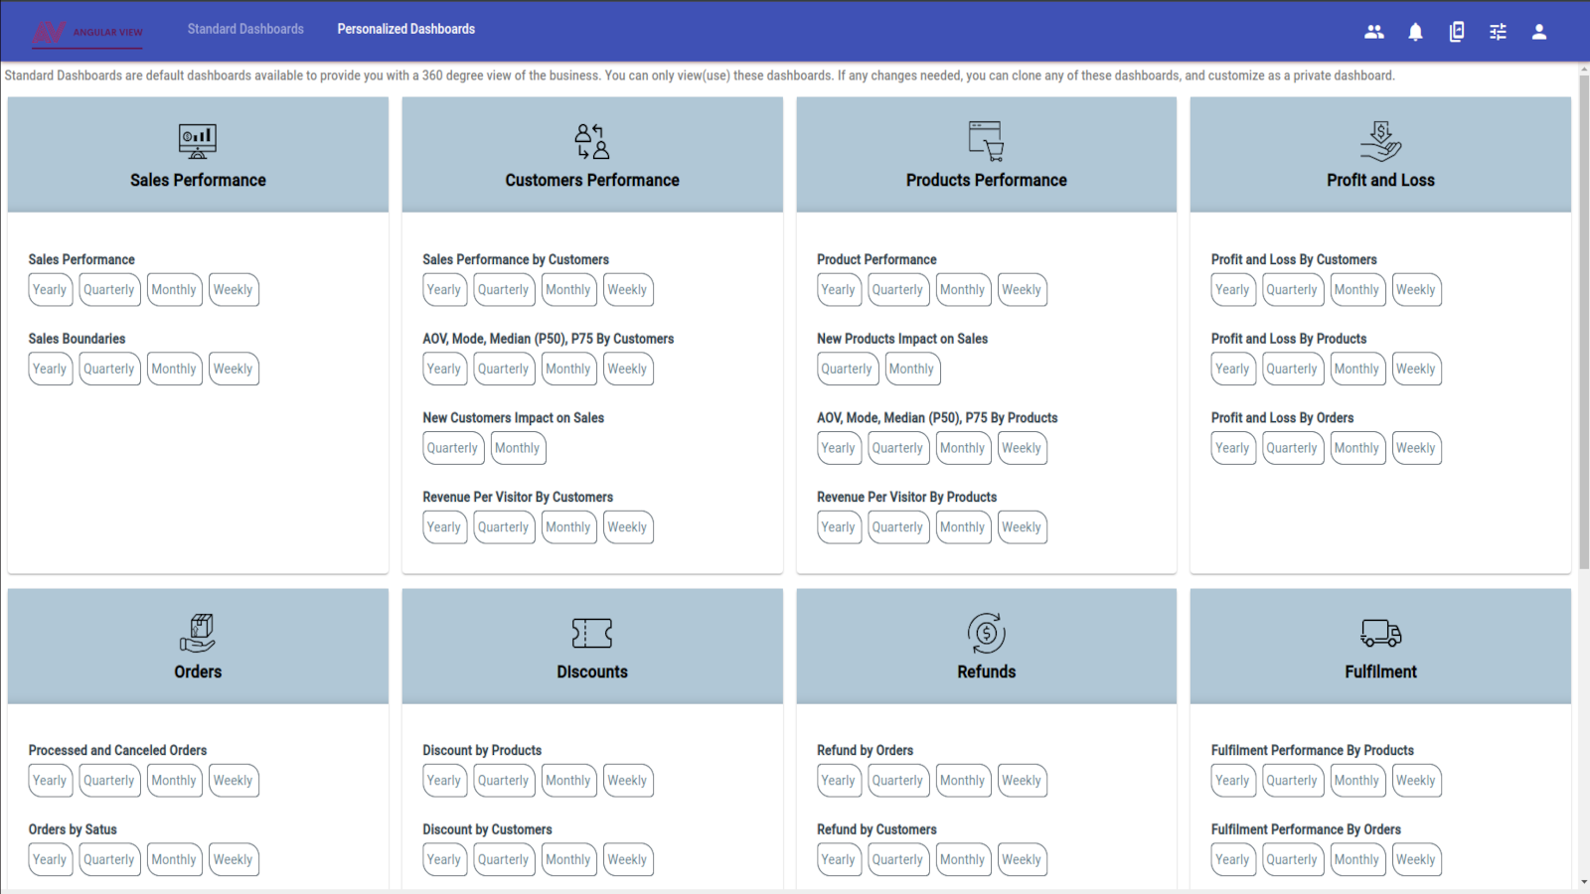The width and height of the screenshot is (1590, 894).
Task: Switch to Standard Dashboards tab
Action: [245, 29]
